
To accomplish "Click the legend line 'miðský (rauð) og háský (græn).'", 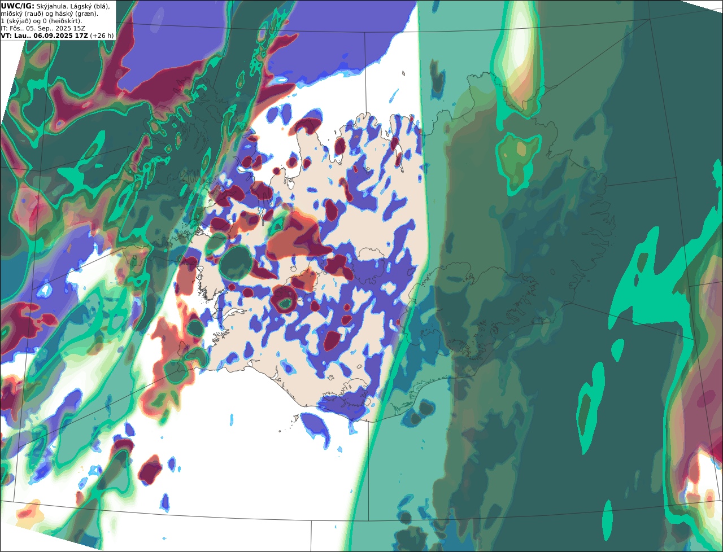I will click(x=49, y=14).
